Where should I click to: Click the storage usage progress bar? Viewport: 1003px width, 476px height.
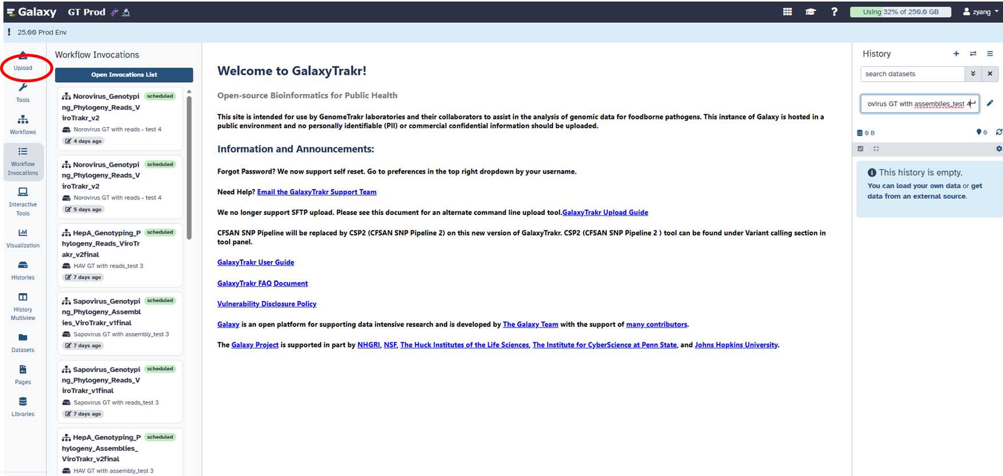pyautogui.click(x=900, y=12)
